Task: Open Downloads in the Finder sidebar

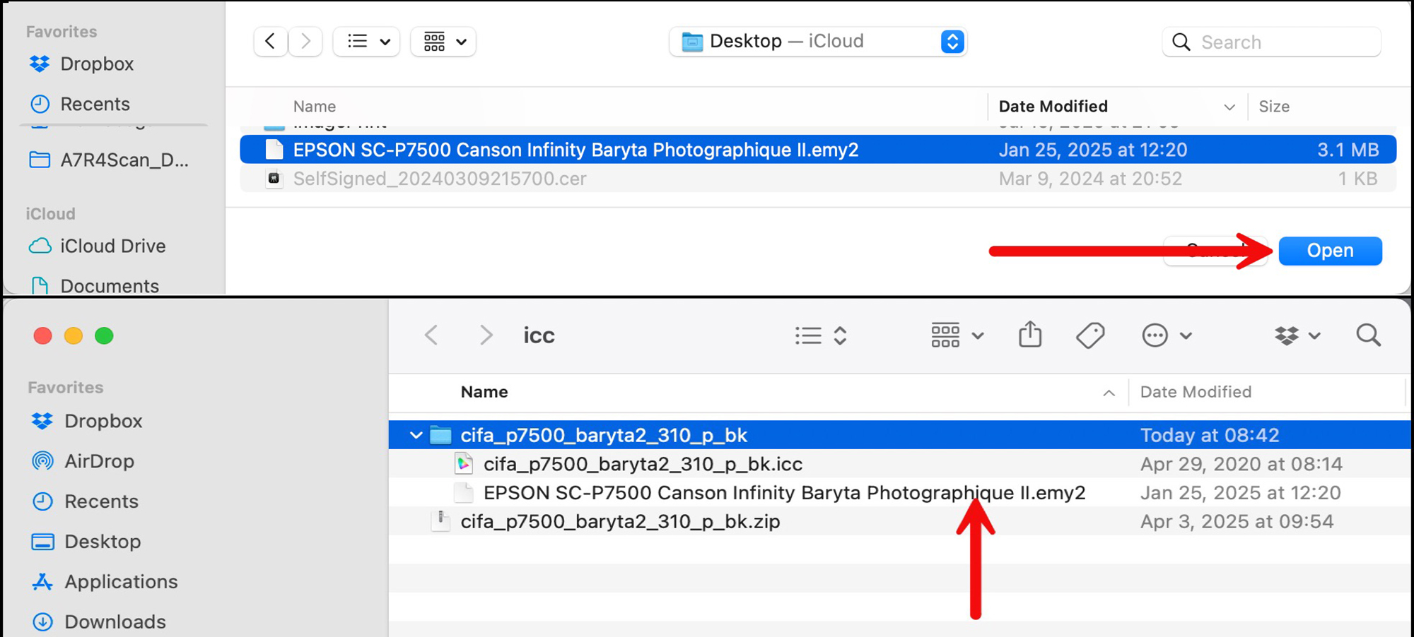Action: 99,621
